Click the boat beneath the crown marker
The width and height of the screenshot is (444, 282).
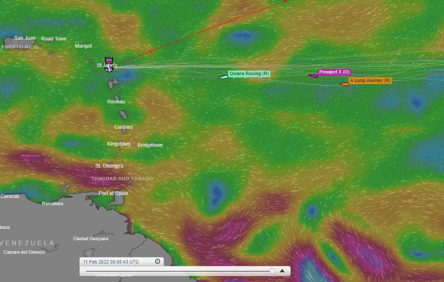pyautogui.click(x=109, y=68)
